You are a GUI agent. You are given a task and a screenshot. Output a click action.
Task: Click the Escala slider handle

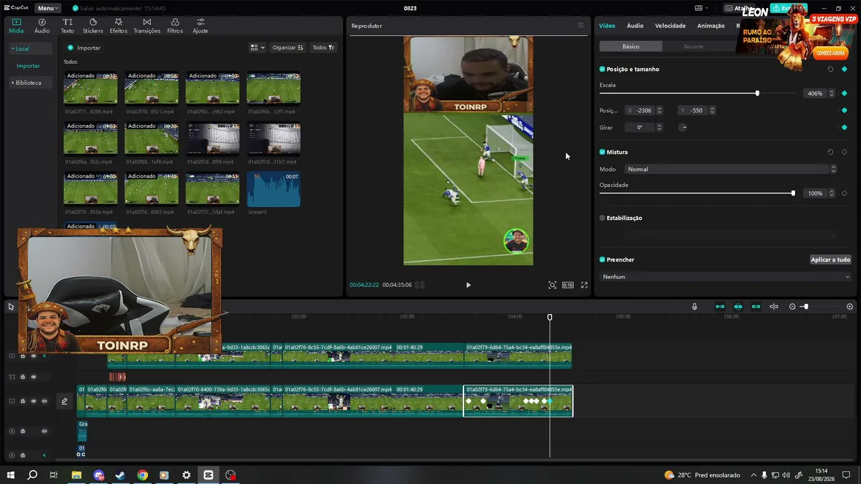click(x=757, y=93)
